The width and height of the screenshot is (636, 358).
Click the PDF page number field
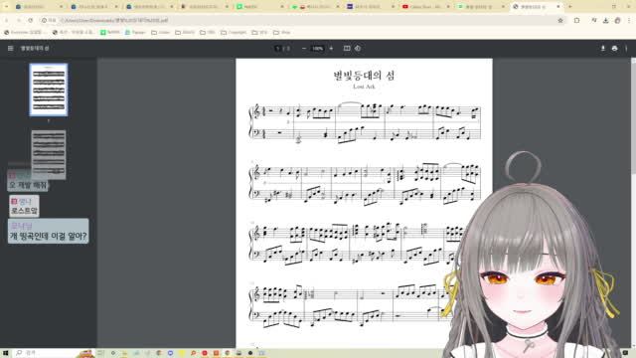click(x=278, y=49)
